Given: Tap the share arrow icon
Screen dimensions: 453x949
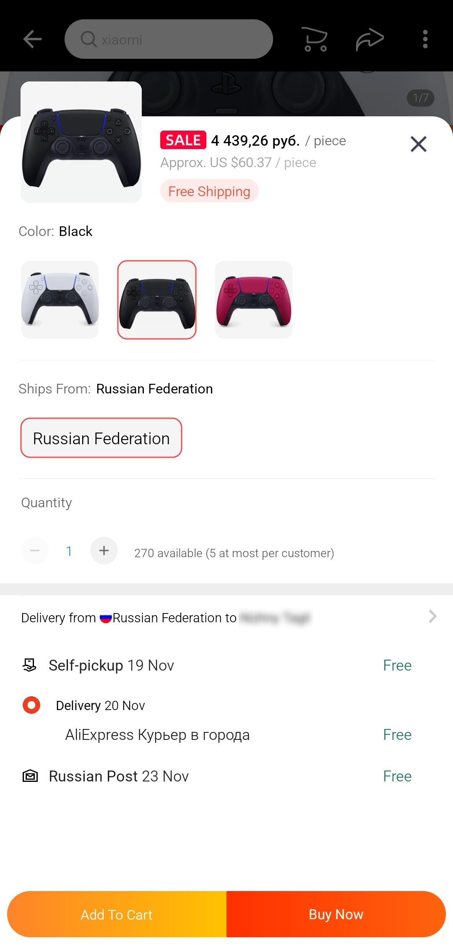Looking at the screenshot, I should (x=370, y=39).
